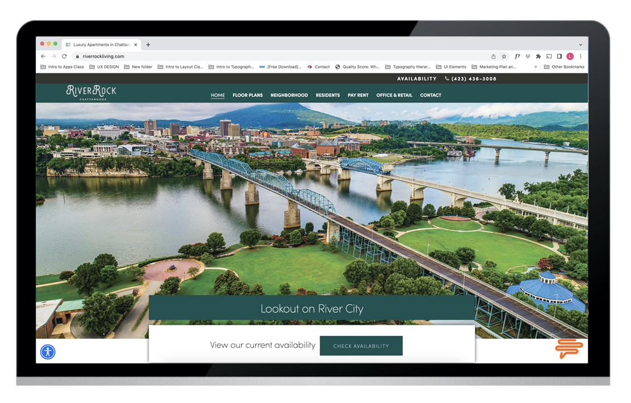
Task: Click the cast media icon
Action: [549, 56]
